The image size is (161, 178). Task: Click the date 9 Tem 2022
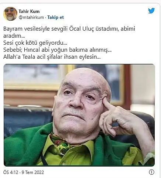(x=33, y=172)
